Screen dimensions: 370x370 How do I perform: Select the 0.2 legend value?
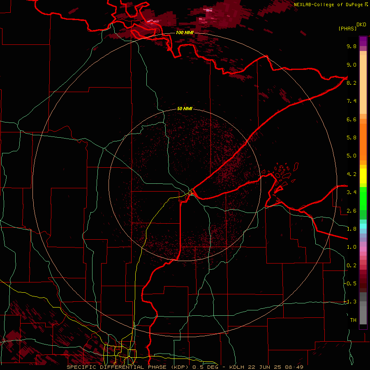pos(351,266)
